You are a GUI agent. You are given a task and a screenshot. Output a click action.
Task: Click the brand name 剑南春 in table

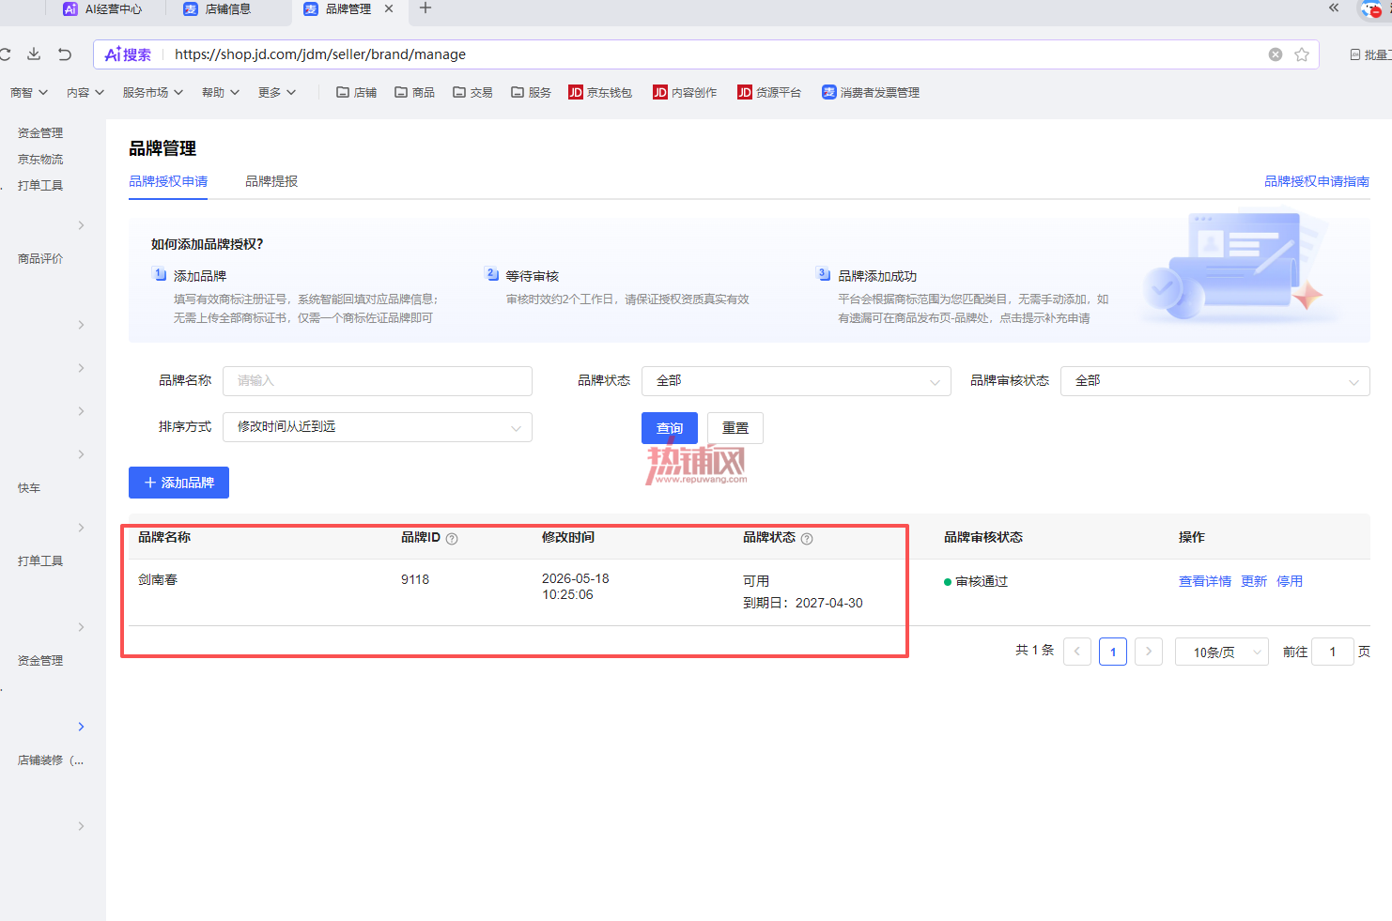pos(158,580)
